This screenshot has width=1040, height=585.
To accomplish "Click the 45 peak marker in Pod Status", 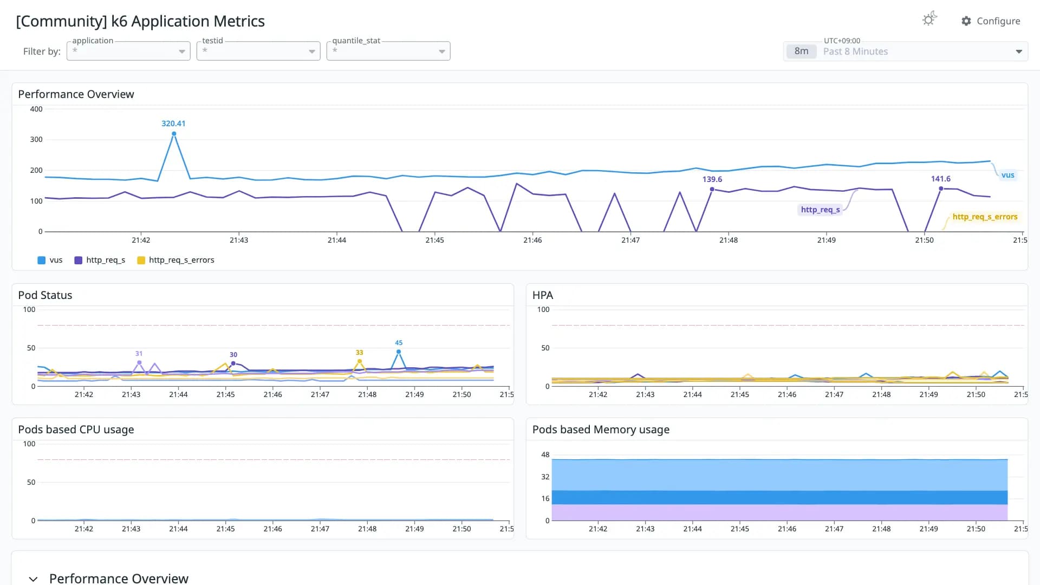I will [x=399, y=352].
